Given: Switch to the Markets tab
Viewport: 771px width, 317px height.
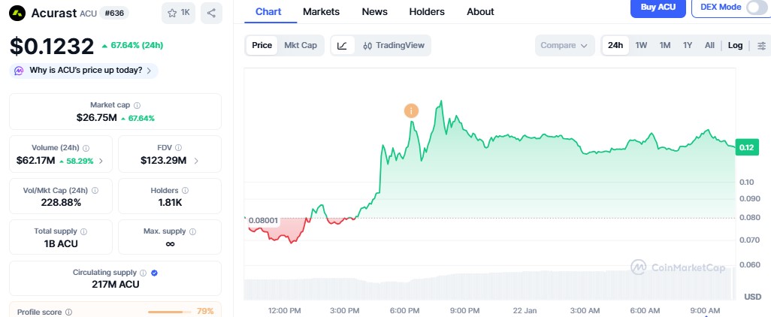Looking at the screenshot, I should [x=321, y=11].
